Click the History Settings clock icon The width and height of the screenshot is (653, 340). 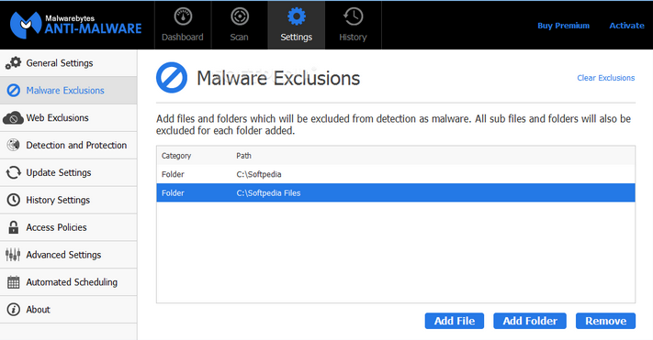click(14, 200)
